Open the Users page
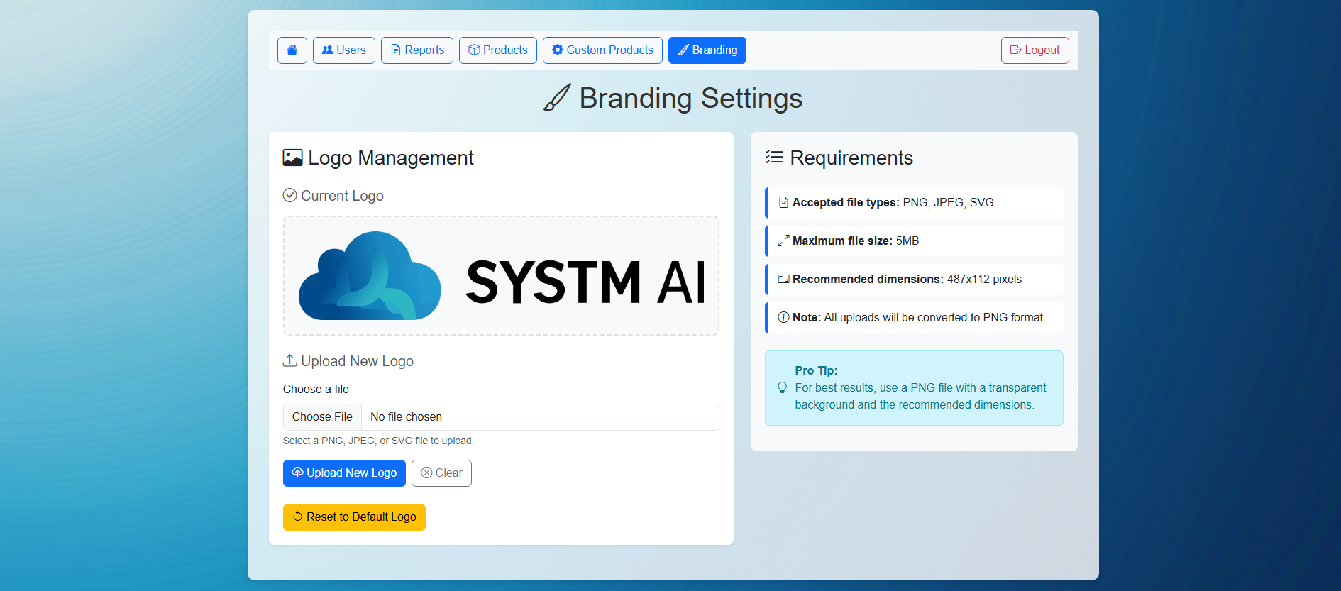1341x591 pixels. tap(343, 50)
